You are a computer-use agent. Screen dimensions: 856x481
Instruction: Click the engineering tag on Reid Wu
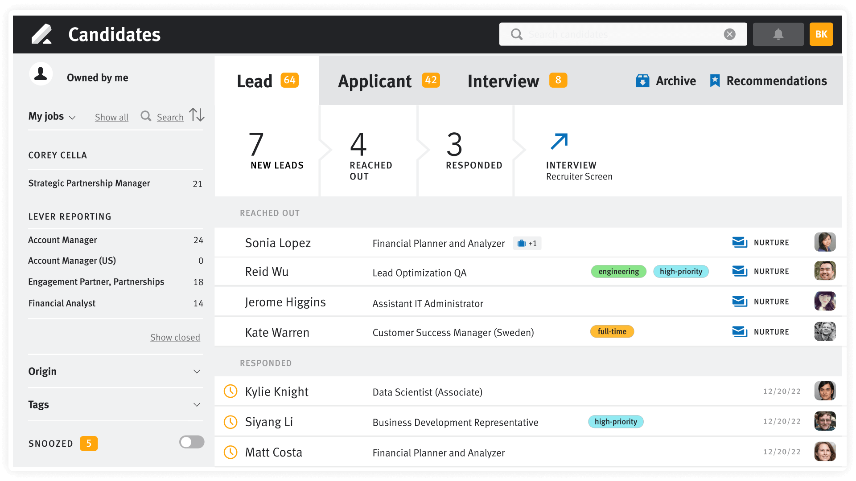click(x=618, y=271)
